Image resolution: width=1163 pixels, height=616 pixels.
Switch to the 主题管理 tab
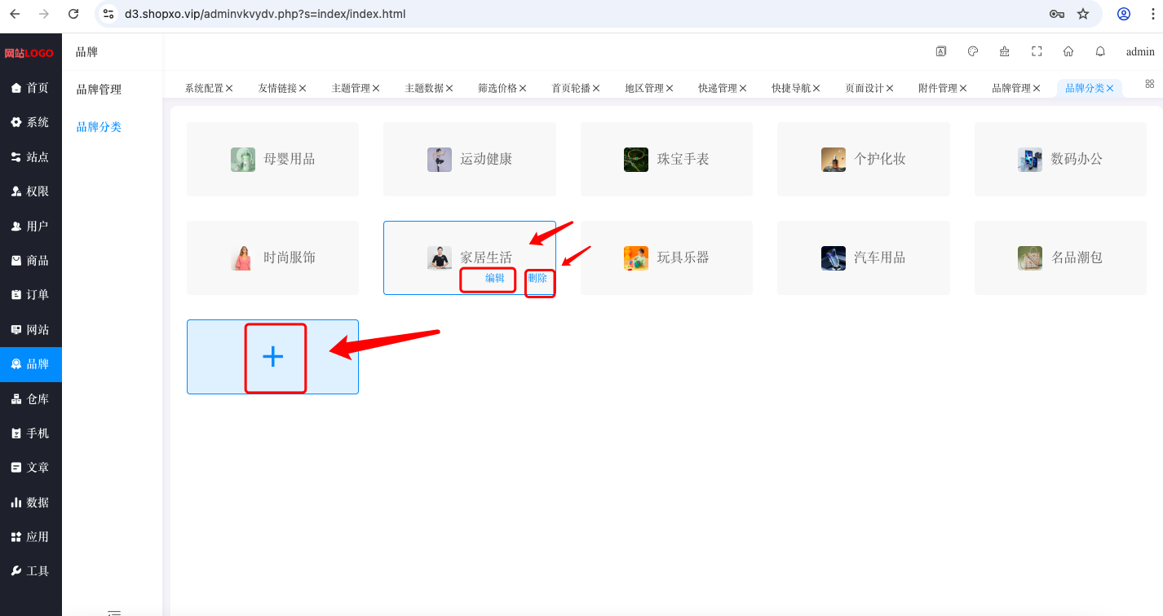click(351, 88)
